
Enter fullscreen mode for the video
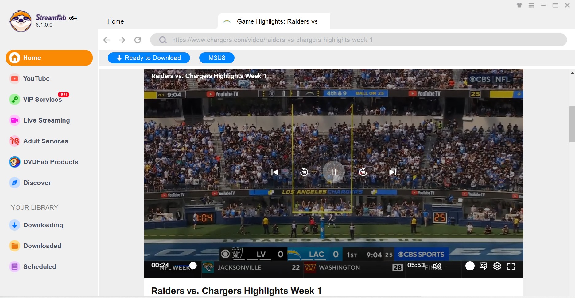pos(511,266)
